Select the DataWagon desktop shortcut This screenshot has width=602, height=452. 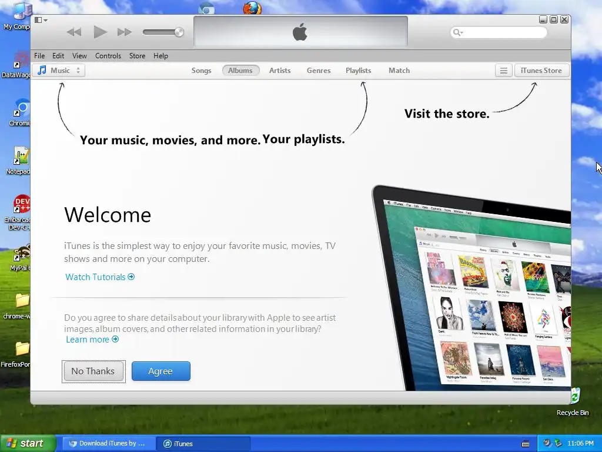coord(16,65)
